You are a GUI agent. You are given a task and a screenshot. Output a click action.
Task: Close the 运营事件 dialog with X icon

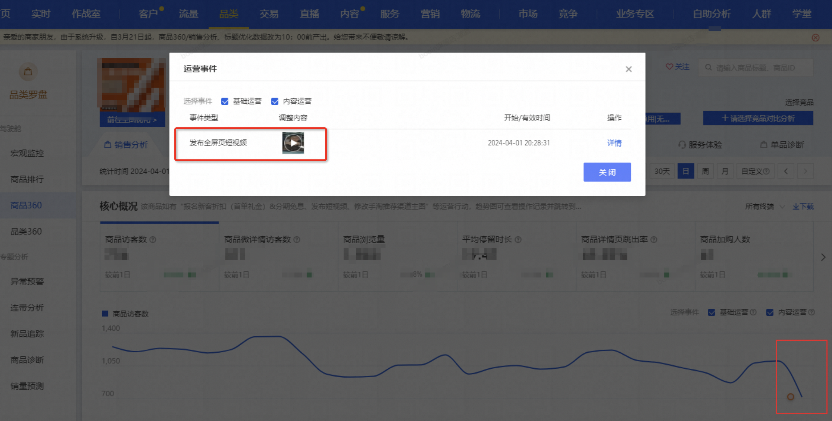pyautogui.click(x=628, y=69)
